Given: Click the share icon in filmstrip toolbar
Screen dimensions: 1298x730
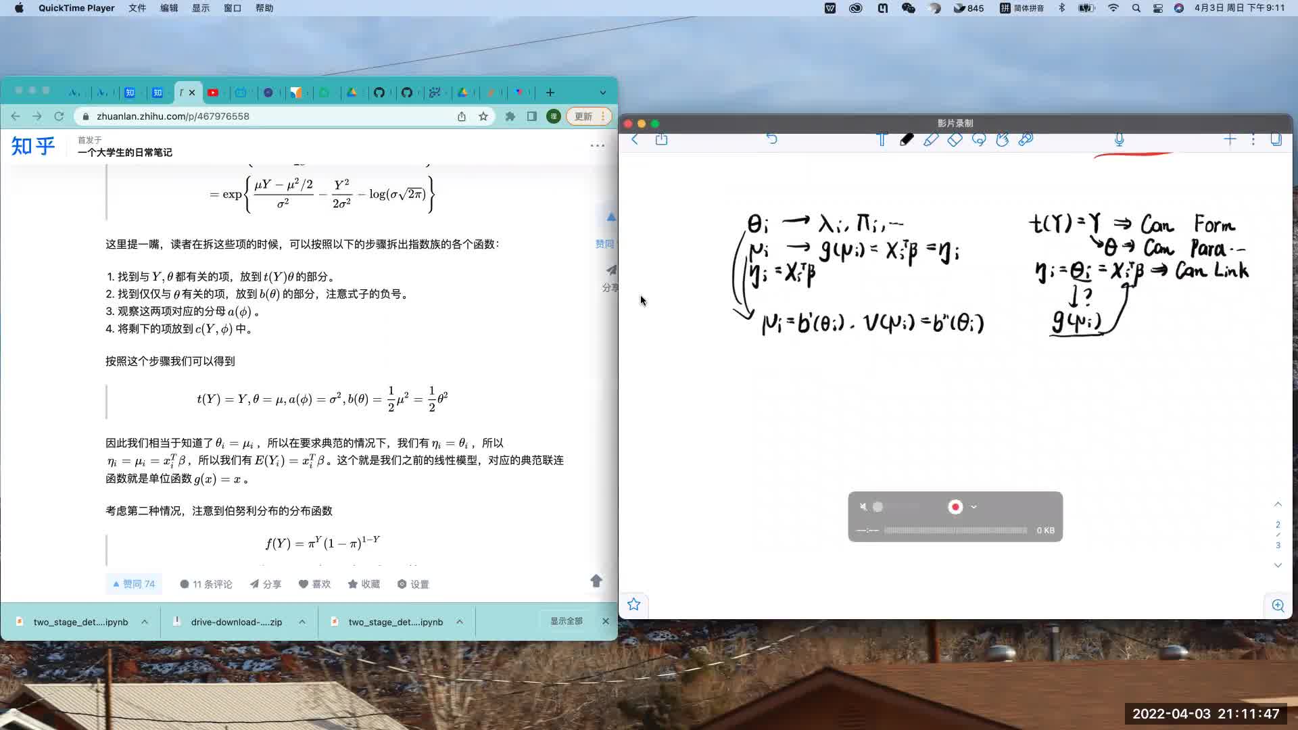Looking at the screenshot, I should point(661,140).
